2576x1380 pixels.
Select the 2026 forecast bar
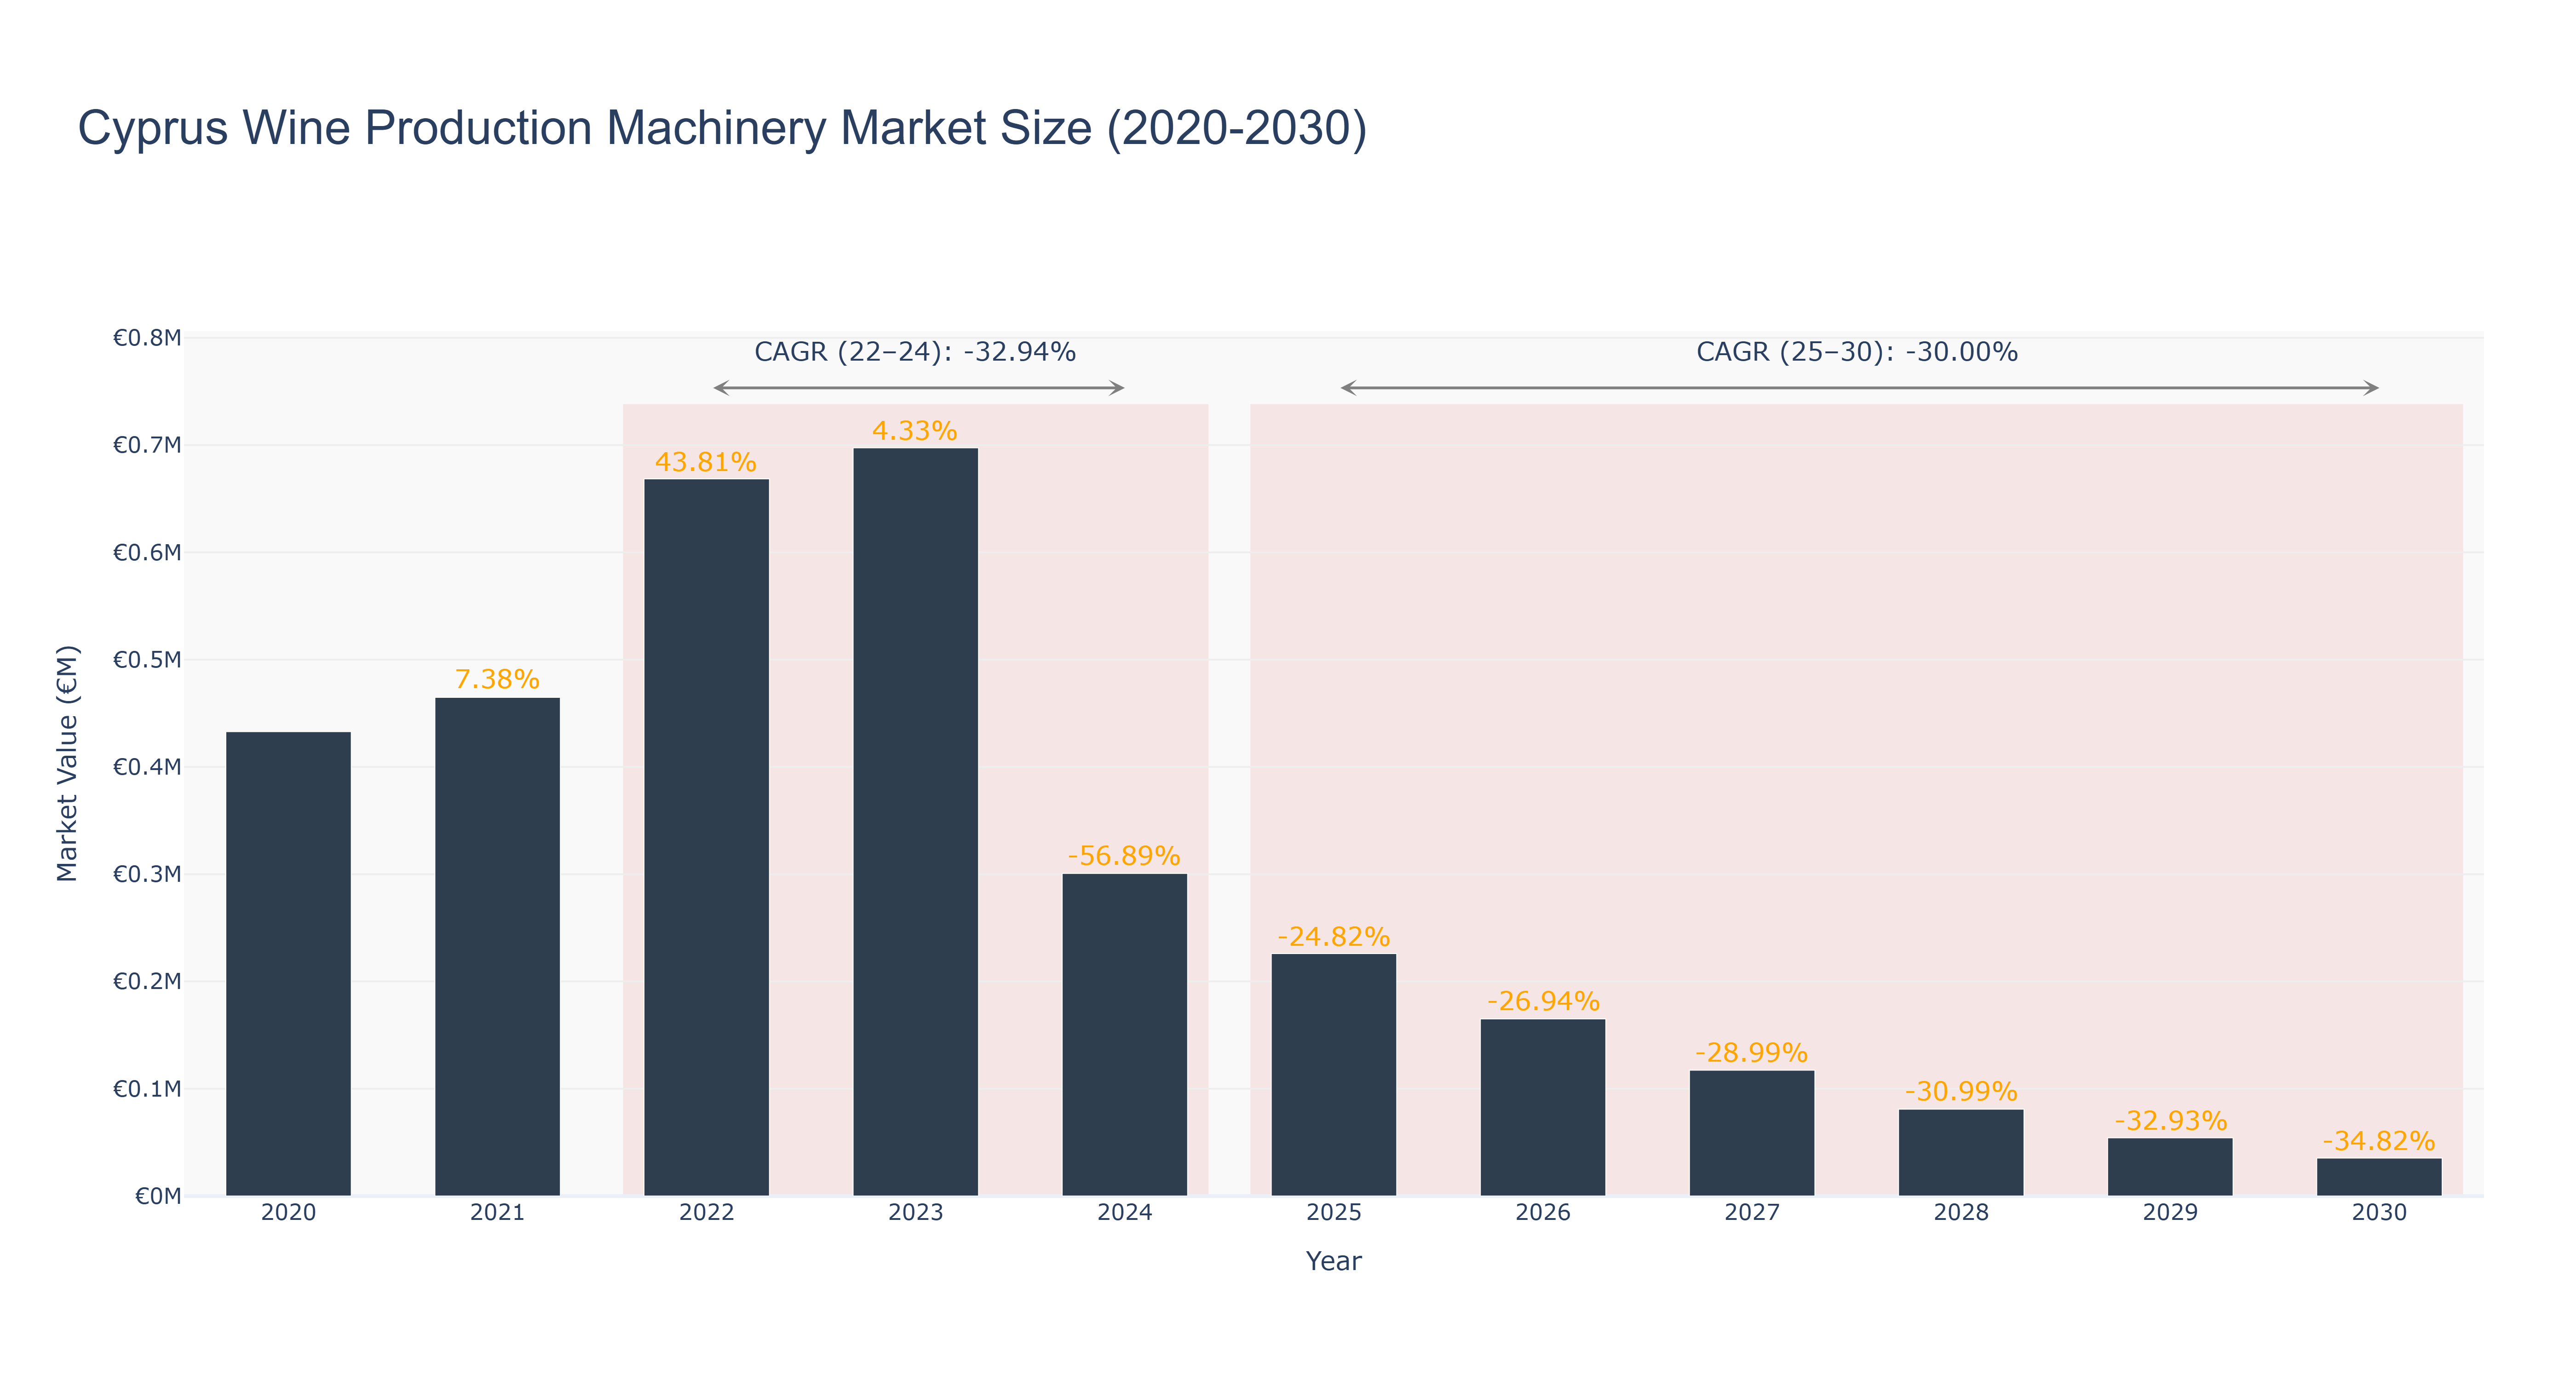[x=1542, y=1108]
